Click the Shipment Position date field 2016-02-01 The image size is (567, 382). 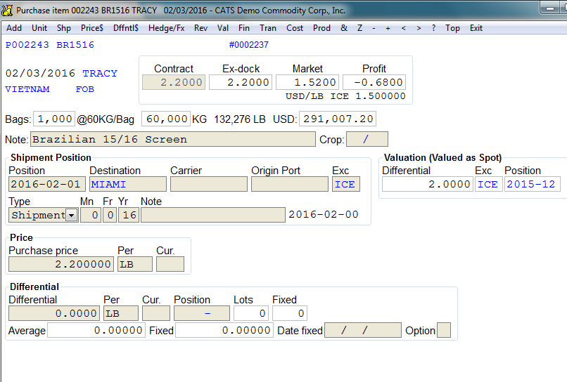pyautogui.click(x=47, y=184)
